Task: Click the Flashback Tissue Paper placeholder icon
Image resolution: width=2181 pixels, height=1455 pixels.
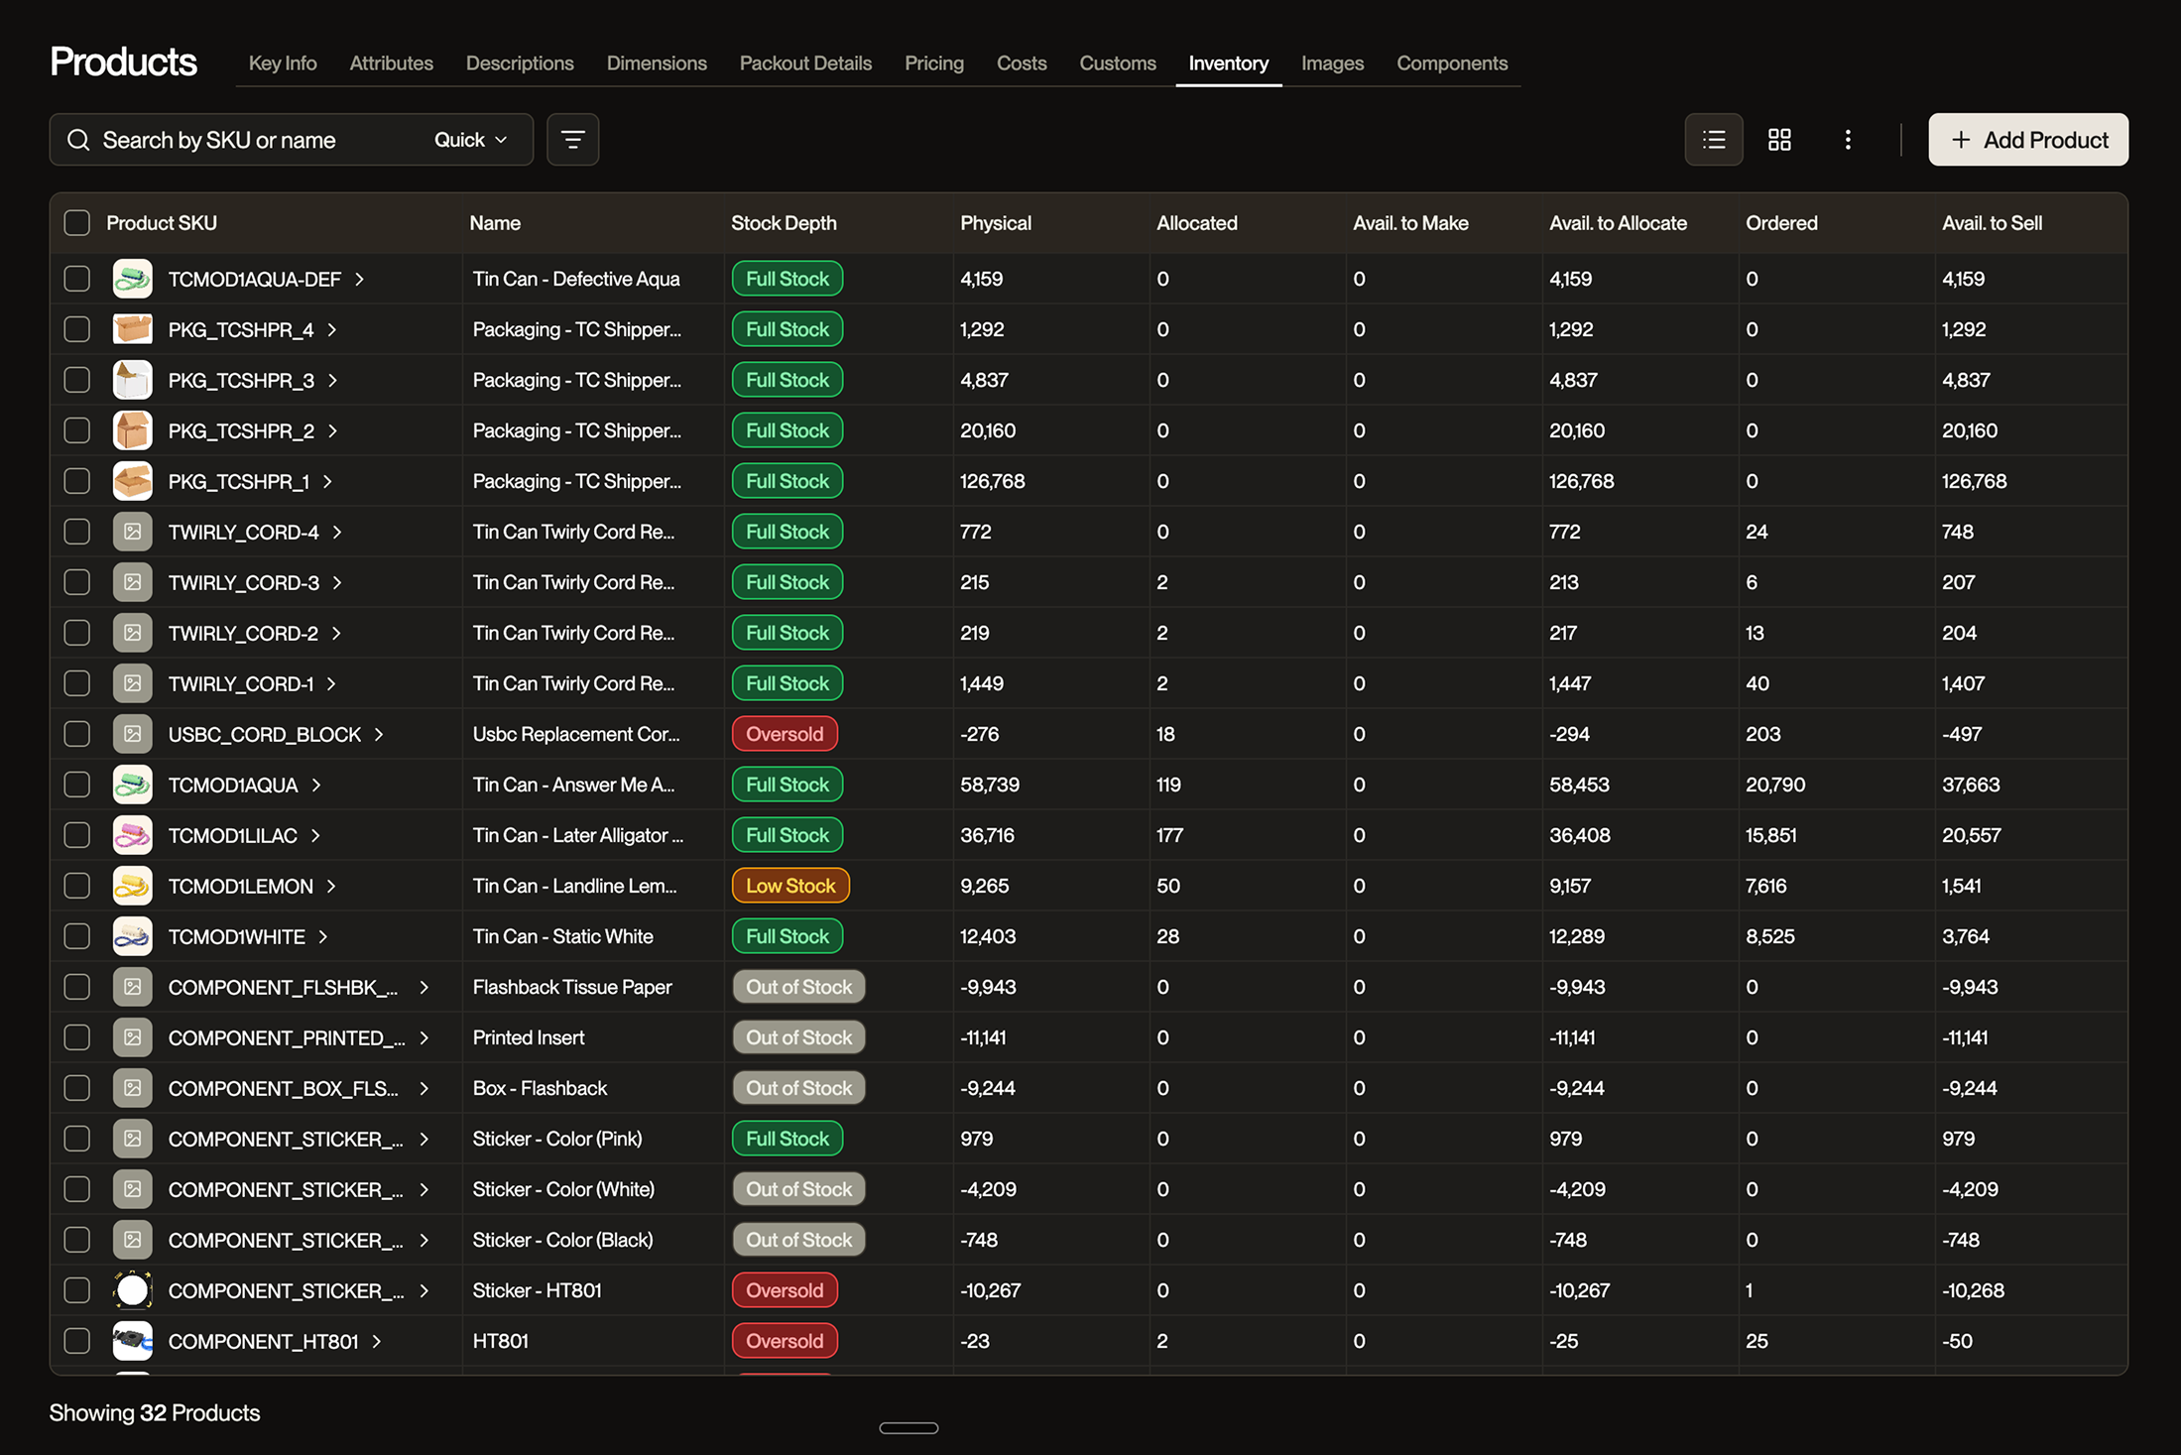Action: (x=132, y=987)
